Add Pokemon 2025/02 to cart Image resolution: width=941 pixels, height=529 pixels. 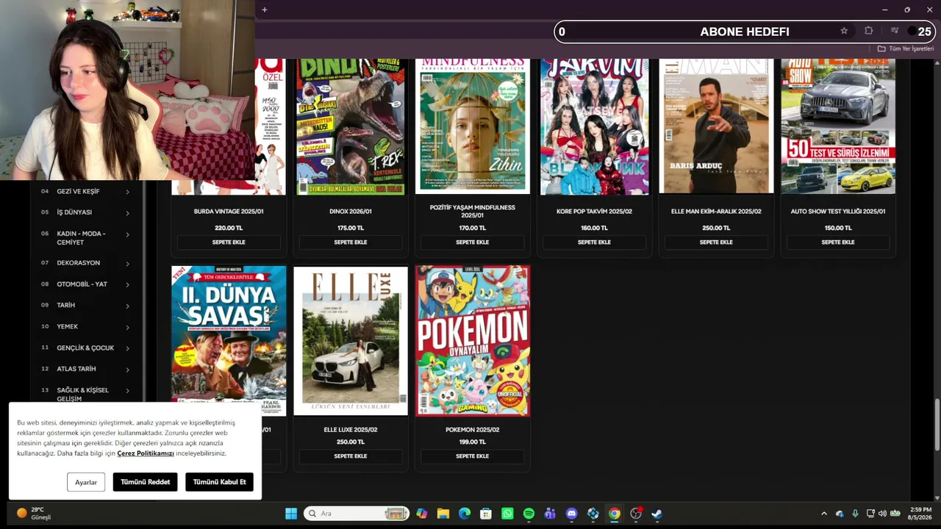coord(472,456)
